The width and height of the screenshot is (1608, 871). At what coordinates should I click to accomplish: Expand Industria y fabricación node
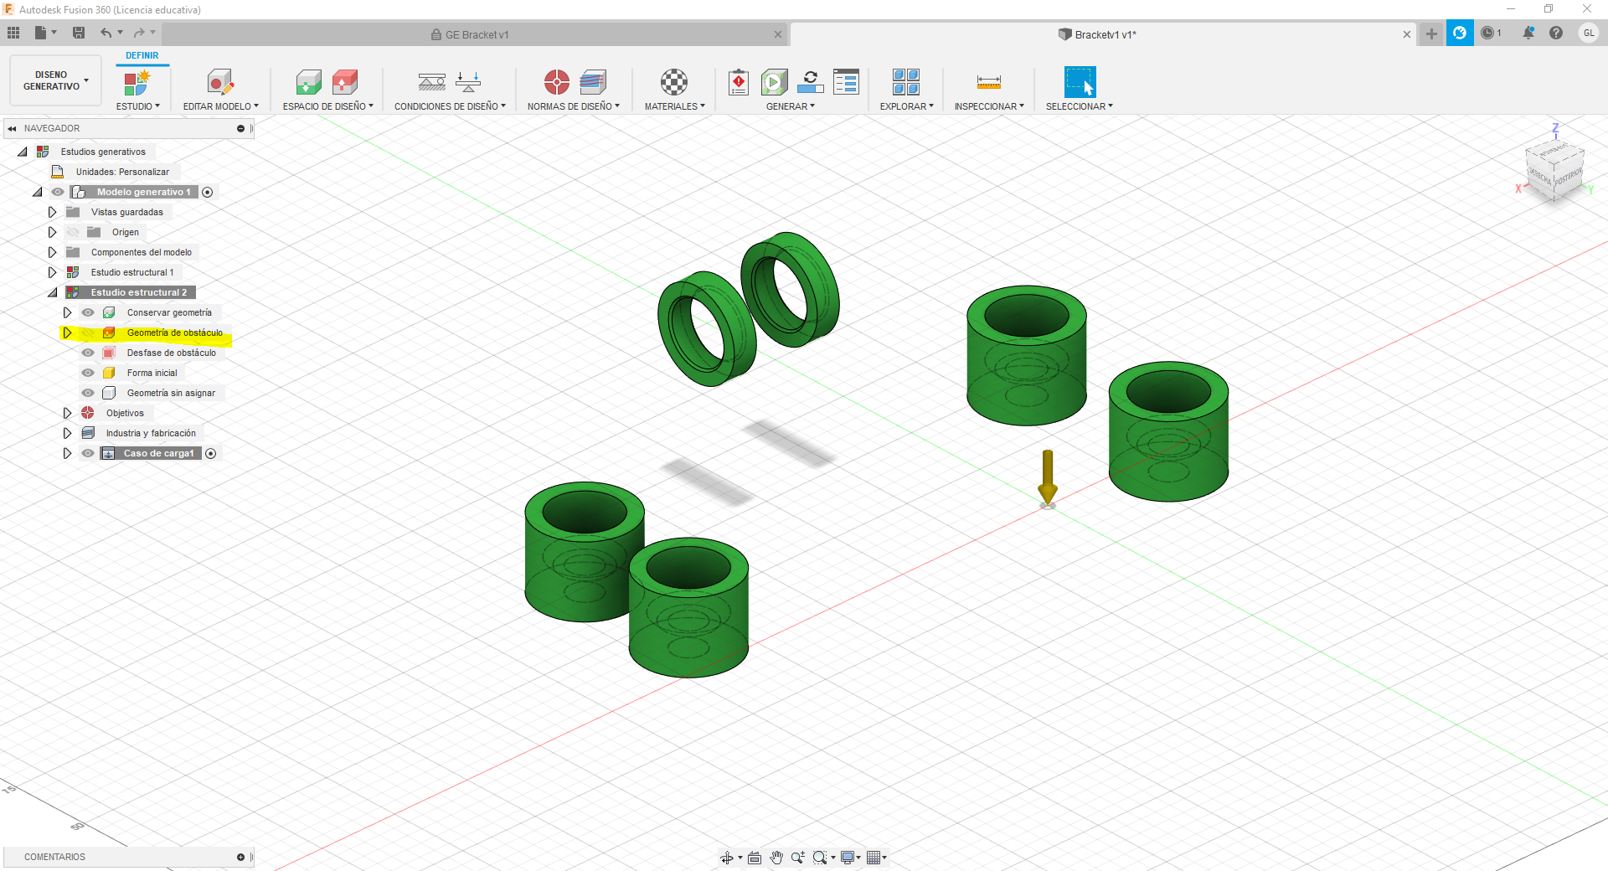coord(67,433)
